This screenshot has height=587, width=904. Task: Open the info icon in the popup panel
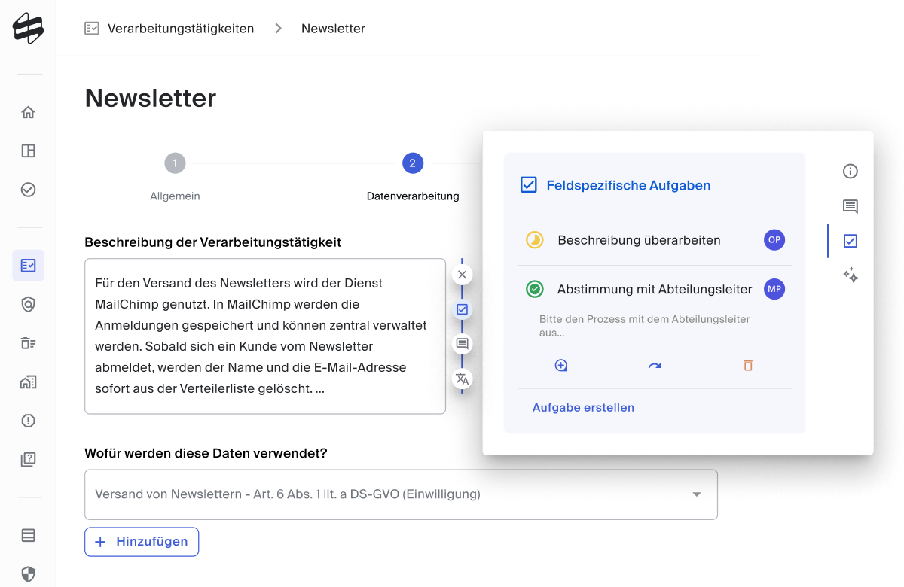tap(851, 172)
